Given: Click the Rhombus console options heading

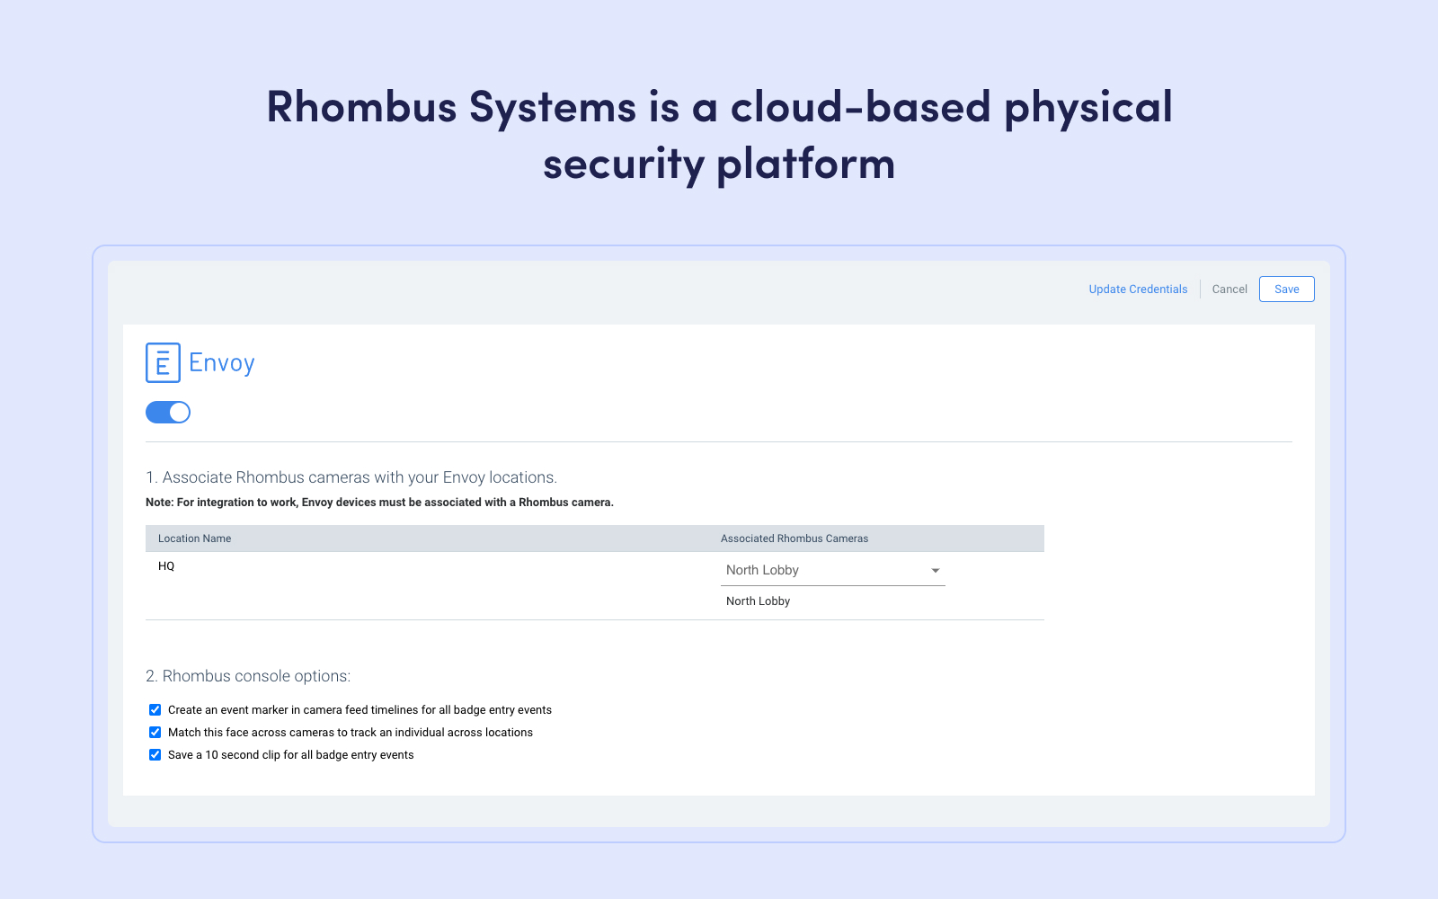Looking at the screenshot, I should click(248, 676).
